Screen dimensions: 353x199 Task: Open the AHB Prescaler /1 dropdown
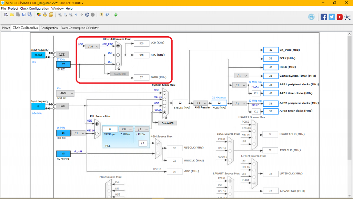pyautogui.click(x=201, y=103)
